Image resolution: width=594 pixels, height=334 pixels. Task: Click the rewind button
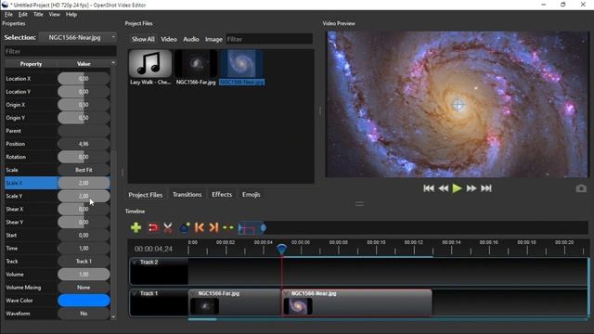[444, 188]
